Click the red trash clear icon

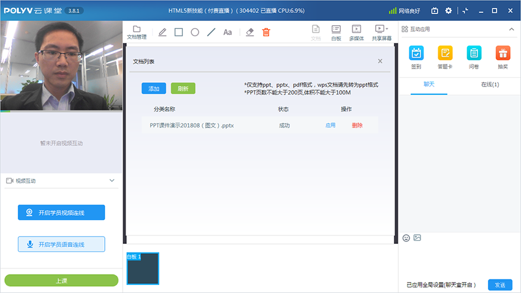click(266, 32)
